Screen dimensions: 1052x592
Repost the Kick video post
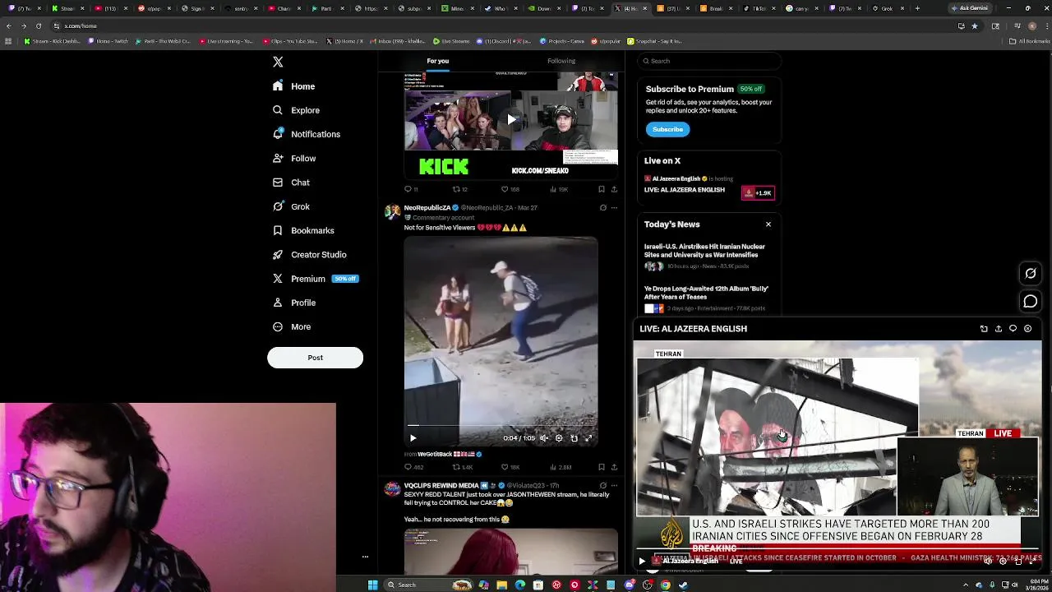click(459, 189)
